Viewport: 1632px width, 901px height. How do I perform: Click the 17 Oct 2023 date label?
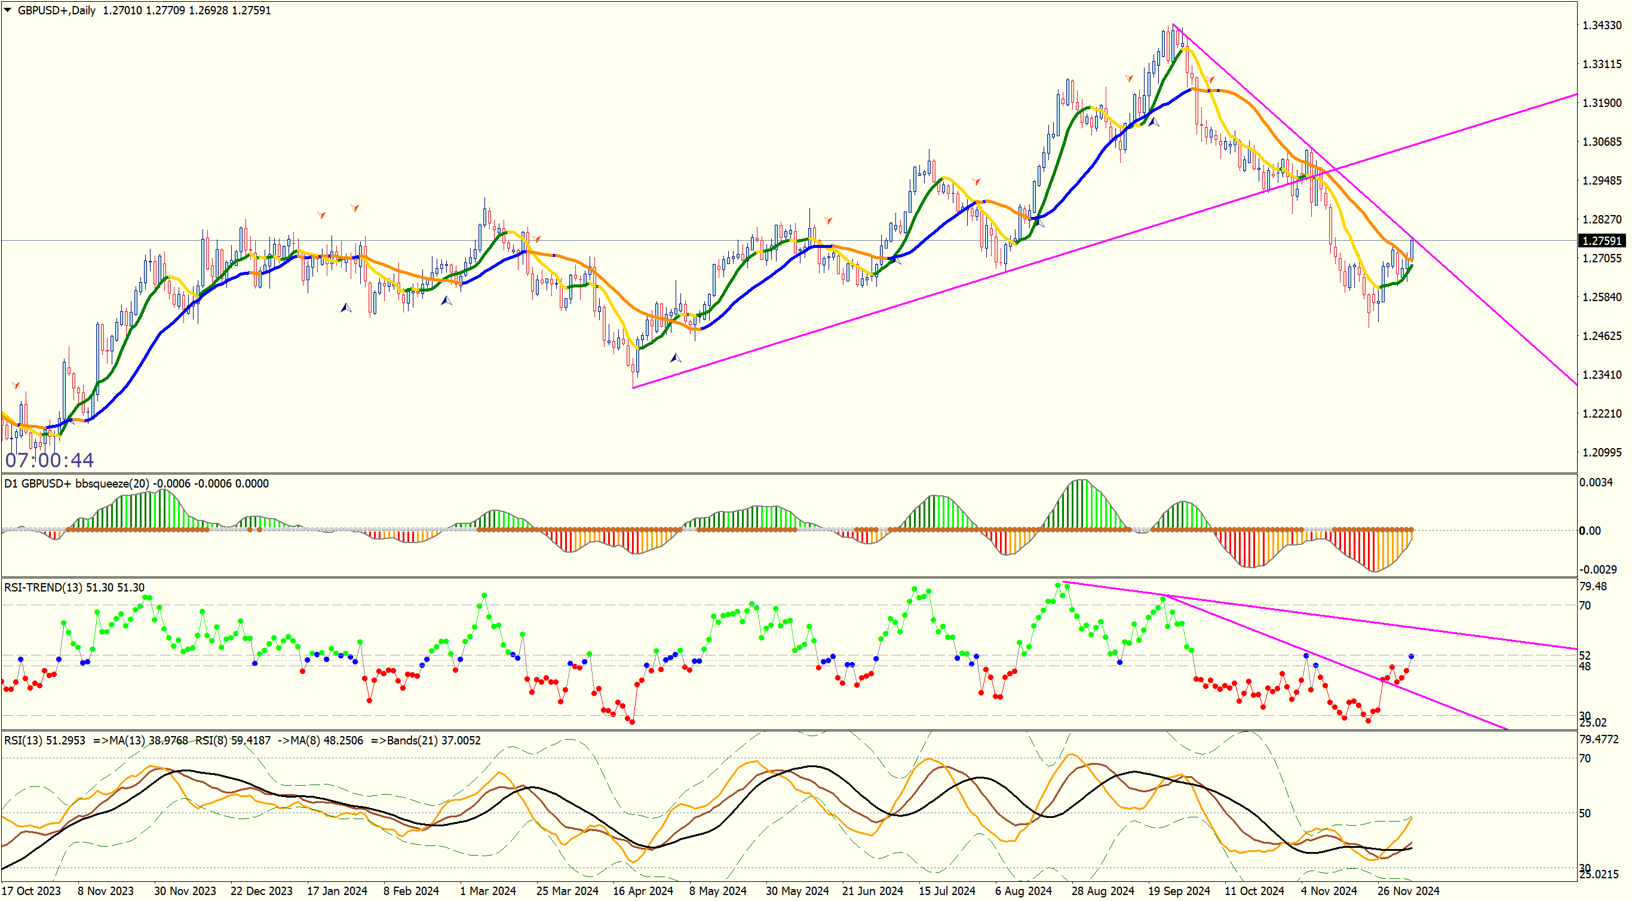click(x=32, y=891)
